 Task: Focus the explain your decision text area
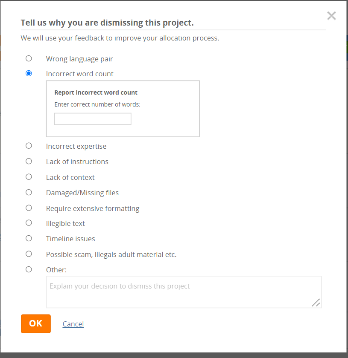coord(184,292)
